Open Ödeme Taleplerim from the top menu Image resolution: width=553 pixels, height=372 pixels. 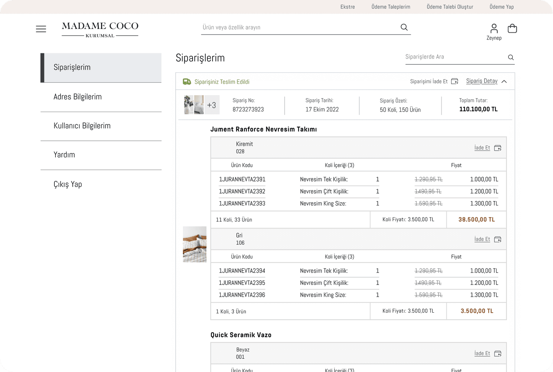[x=390, y=6]
